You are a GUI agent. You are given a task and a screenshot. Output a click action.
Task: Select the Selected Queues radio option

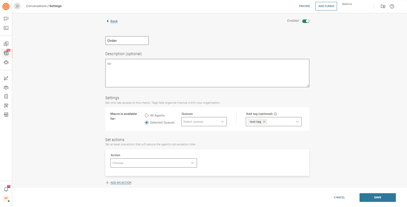pos(147,122)
